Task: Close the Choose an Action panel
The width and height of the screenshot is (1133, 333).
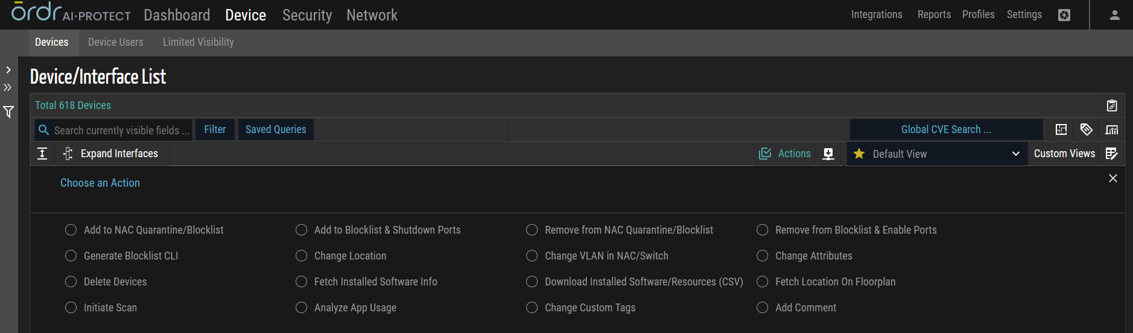Action: tap(1113, 178)
